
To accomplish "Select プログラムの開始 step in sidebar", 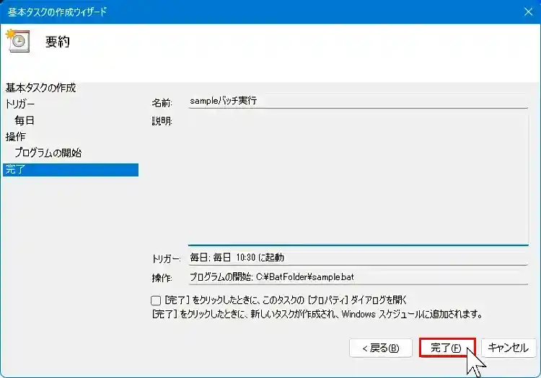I will (x=48, y=153).
